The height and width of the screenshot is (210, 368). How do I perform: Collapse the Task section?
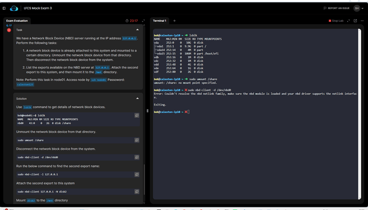tap(137, 30)
